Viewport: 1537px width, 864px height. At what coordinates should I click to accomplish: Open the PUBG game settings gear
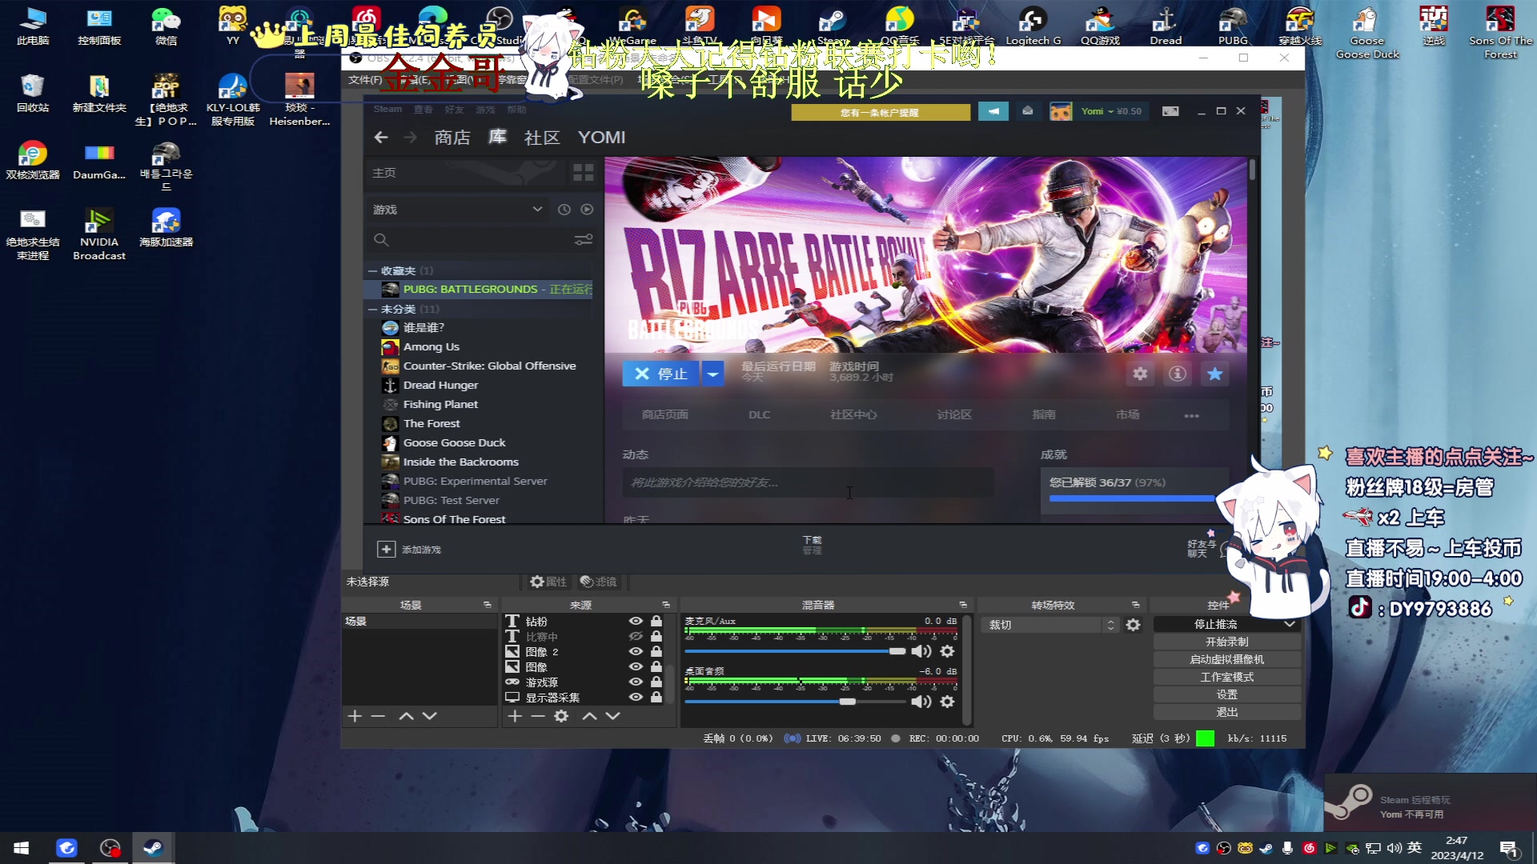tap(1140, 374)
